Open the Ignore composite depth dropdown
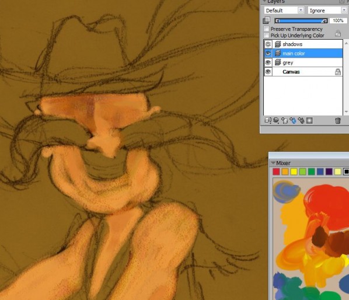The height and width of the screenshot is (300, 349). pyautogui.click(x=328, y=11)
